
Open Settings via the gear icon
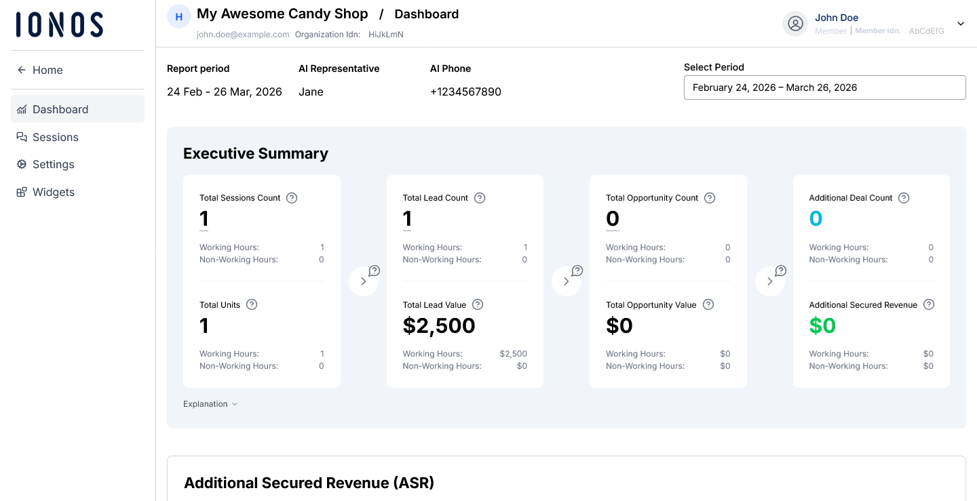pos(21,164)
